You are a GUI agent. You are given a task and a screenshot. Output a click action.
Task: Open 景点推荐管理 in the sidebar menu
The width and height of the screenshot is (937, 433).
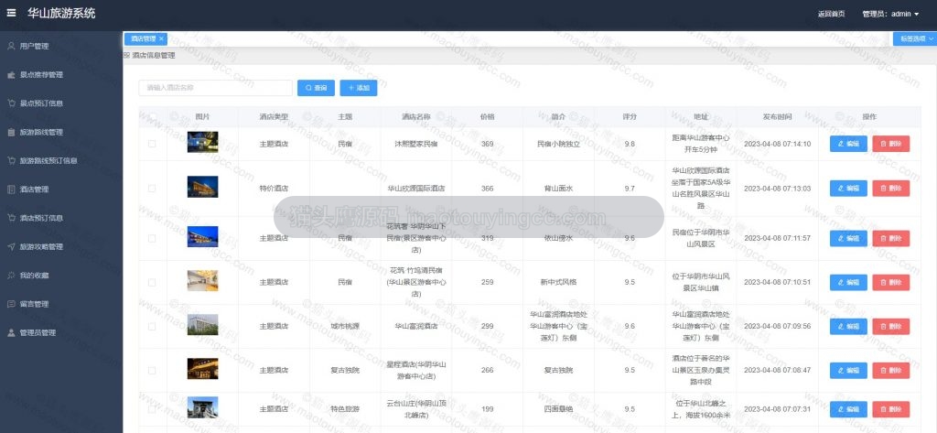point(61,75)
